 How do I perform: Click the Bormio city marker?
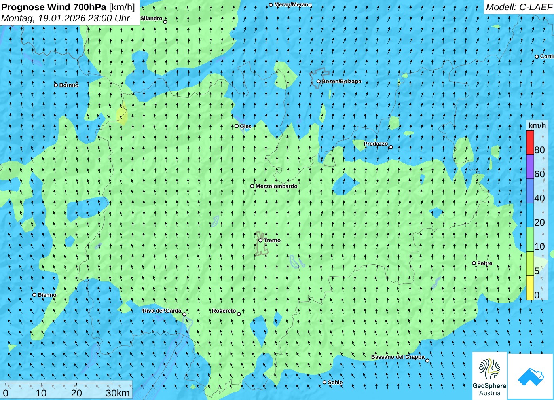point(56,85)
